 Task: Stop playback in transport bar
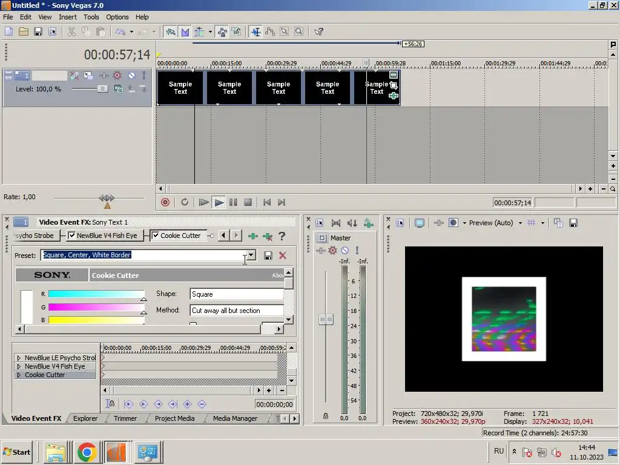[248, 202]
